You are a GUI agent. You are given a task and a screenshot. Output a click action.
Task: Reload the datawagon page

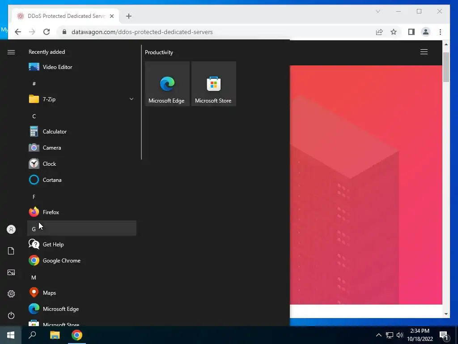(47, 32)
